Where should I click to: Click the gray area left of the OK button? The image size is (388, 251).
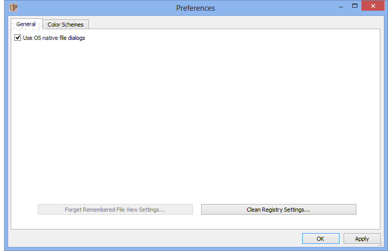(x=156, y=238)
